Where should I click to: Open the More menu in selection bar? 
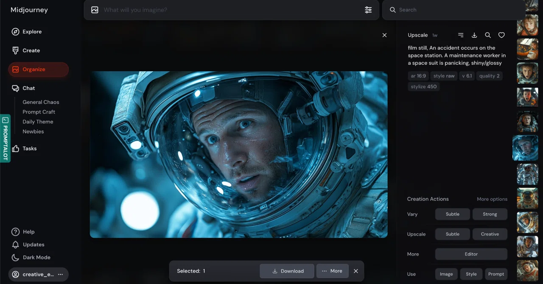332,271
